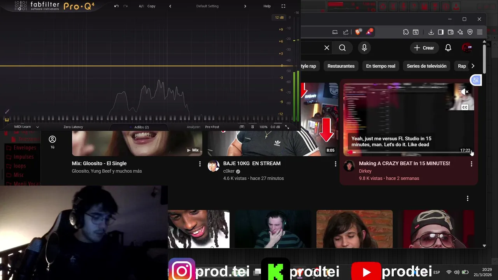Toggle CC captions on the video preview
This screenshot has width=498, height=280.
(465, 107)
